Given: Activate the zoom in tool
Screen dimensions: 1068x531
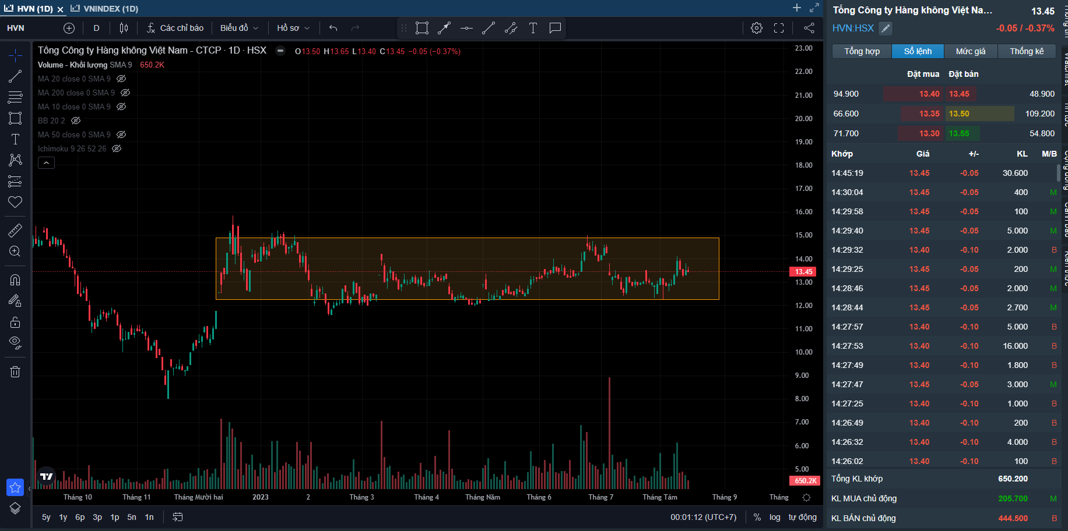Looking at the screenshot, I should (15, 252).
